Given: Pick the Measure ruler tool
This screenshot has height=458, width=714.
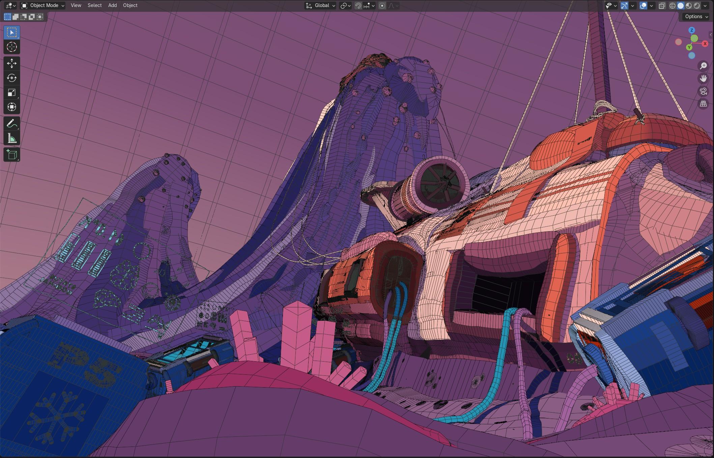Looking at the screenshot, I should tap(12, 139).
